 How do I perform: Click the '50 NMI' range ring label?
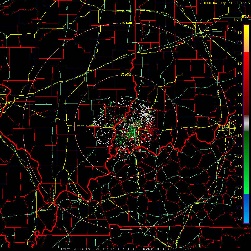tap(126, 74)
